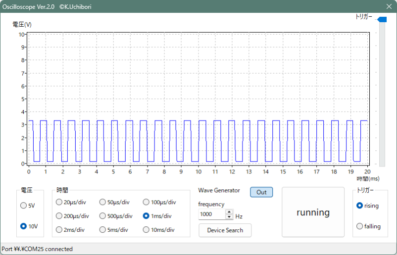Set time base to 200µs/div

[59, 216]
